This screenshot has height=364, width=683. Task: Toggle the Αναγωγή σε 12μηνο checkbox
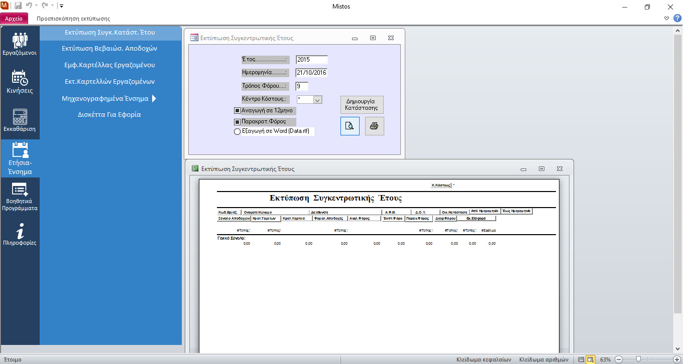(238, 110)
